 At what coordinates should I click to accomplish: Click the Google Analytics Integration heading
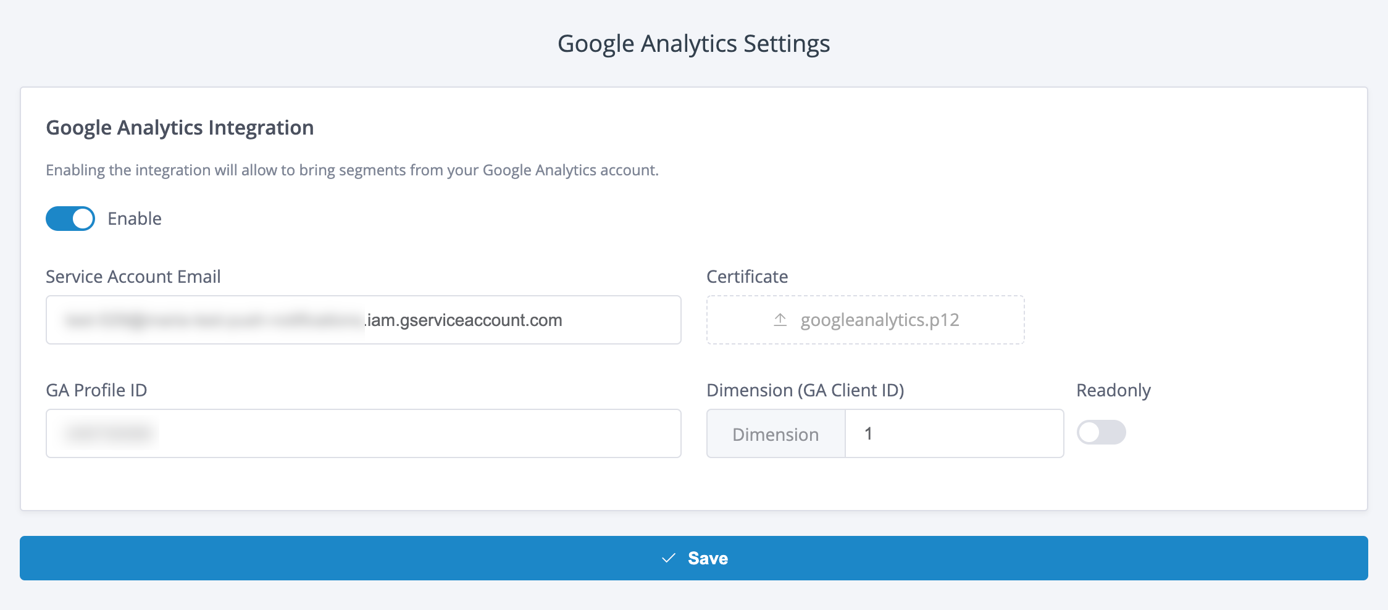tap(180, 127)
